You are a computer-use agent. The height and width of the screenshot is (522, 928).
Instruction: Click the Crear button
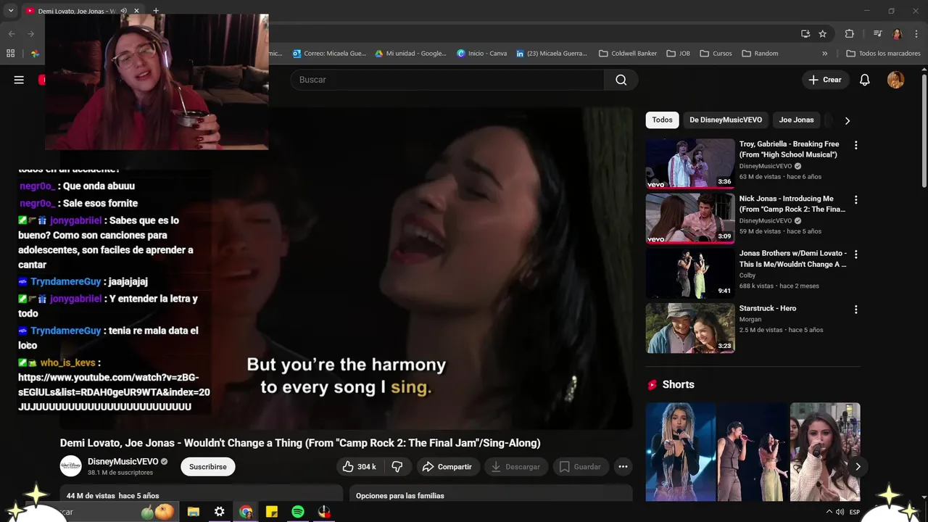(x=825, y=80)
